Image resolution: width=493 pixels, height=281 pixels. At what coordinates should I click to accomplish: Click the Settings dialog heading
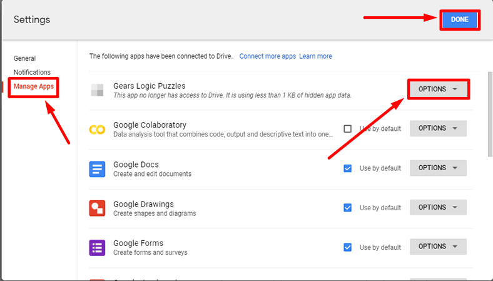pos(32,19)
